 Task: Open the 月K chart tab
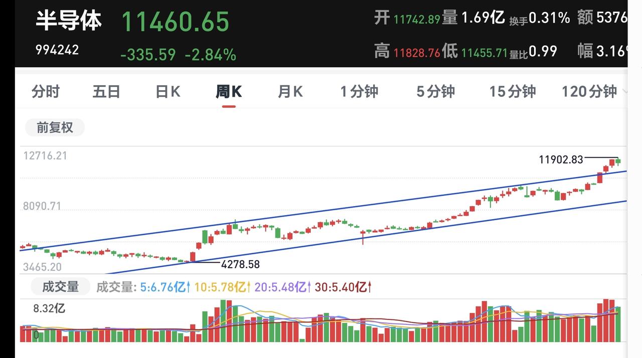point(290,92)
